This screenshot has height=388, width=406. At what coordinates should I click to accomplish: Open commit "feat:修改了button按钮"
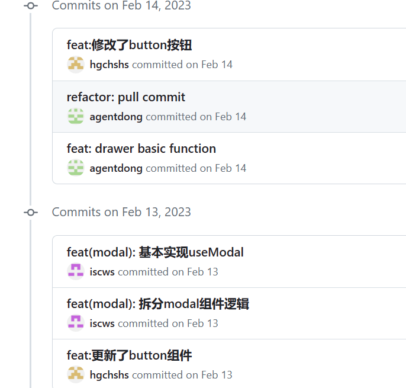129,46
